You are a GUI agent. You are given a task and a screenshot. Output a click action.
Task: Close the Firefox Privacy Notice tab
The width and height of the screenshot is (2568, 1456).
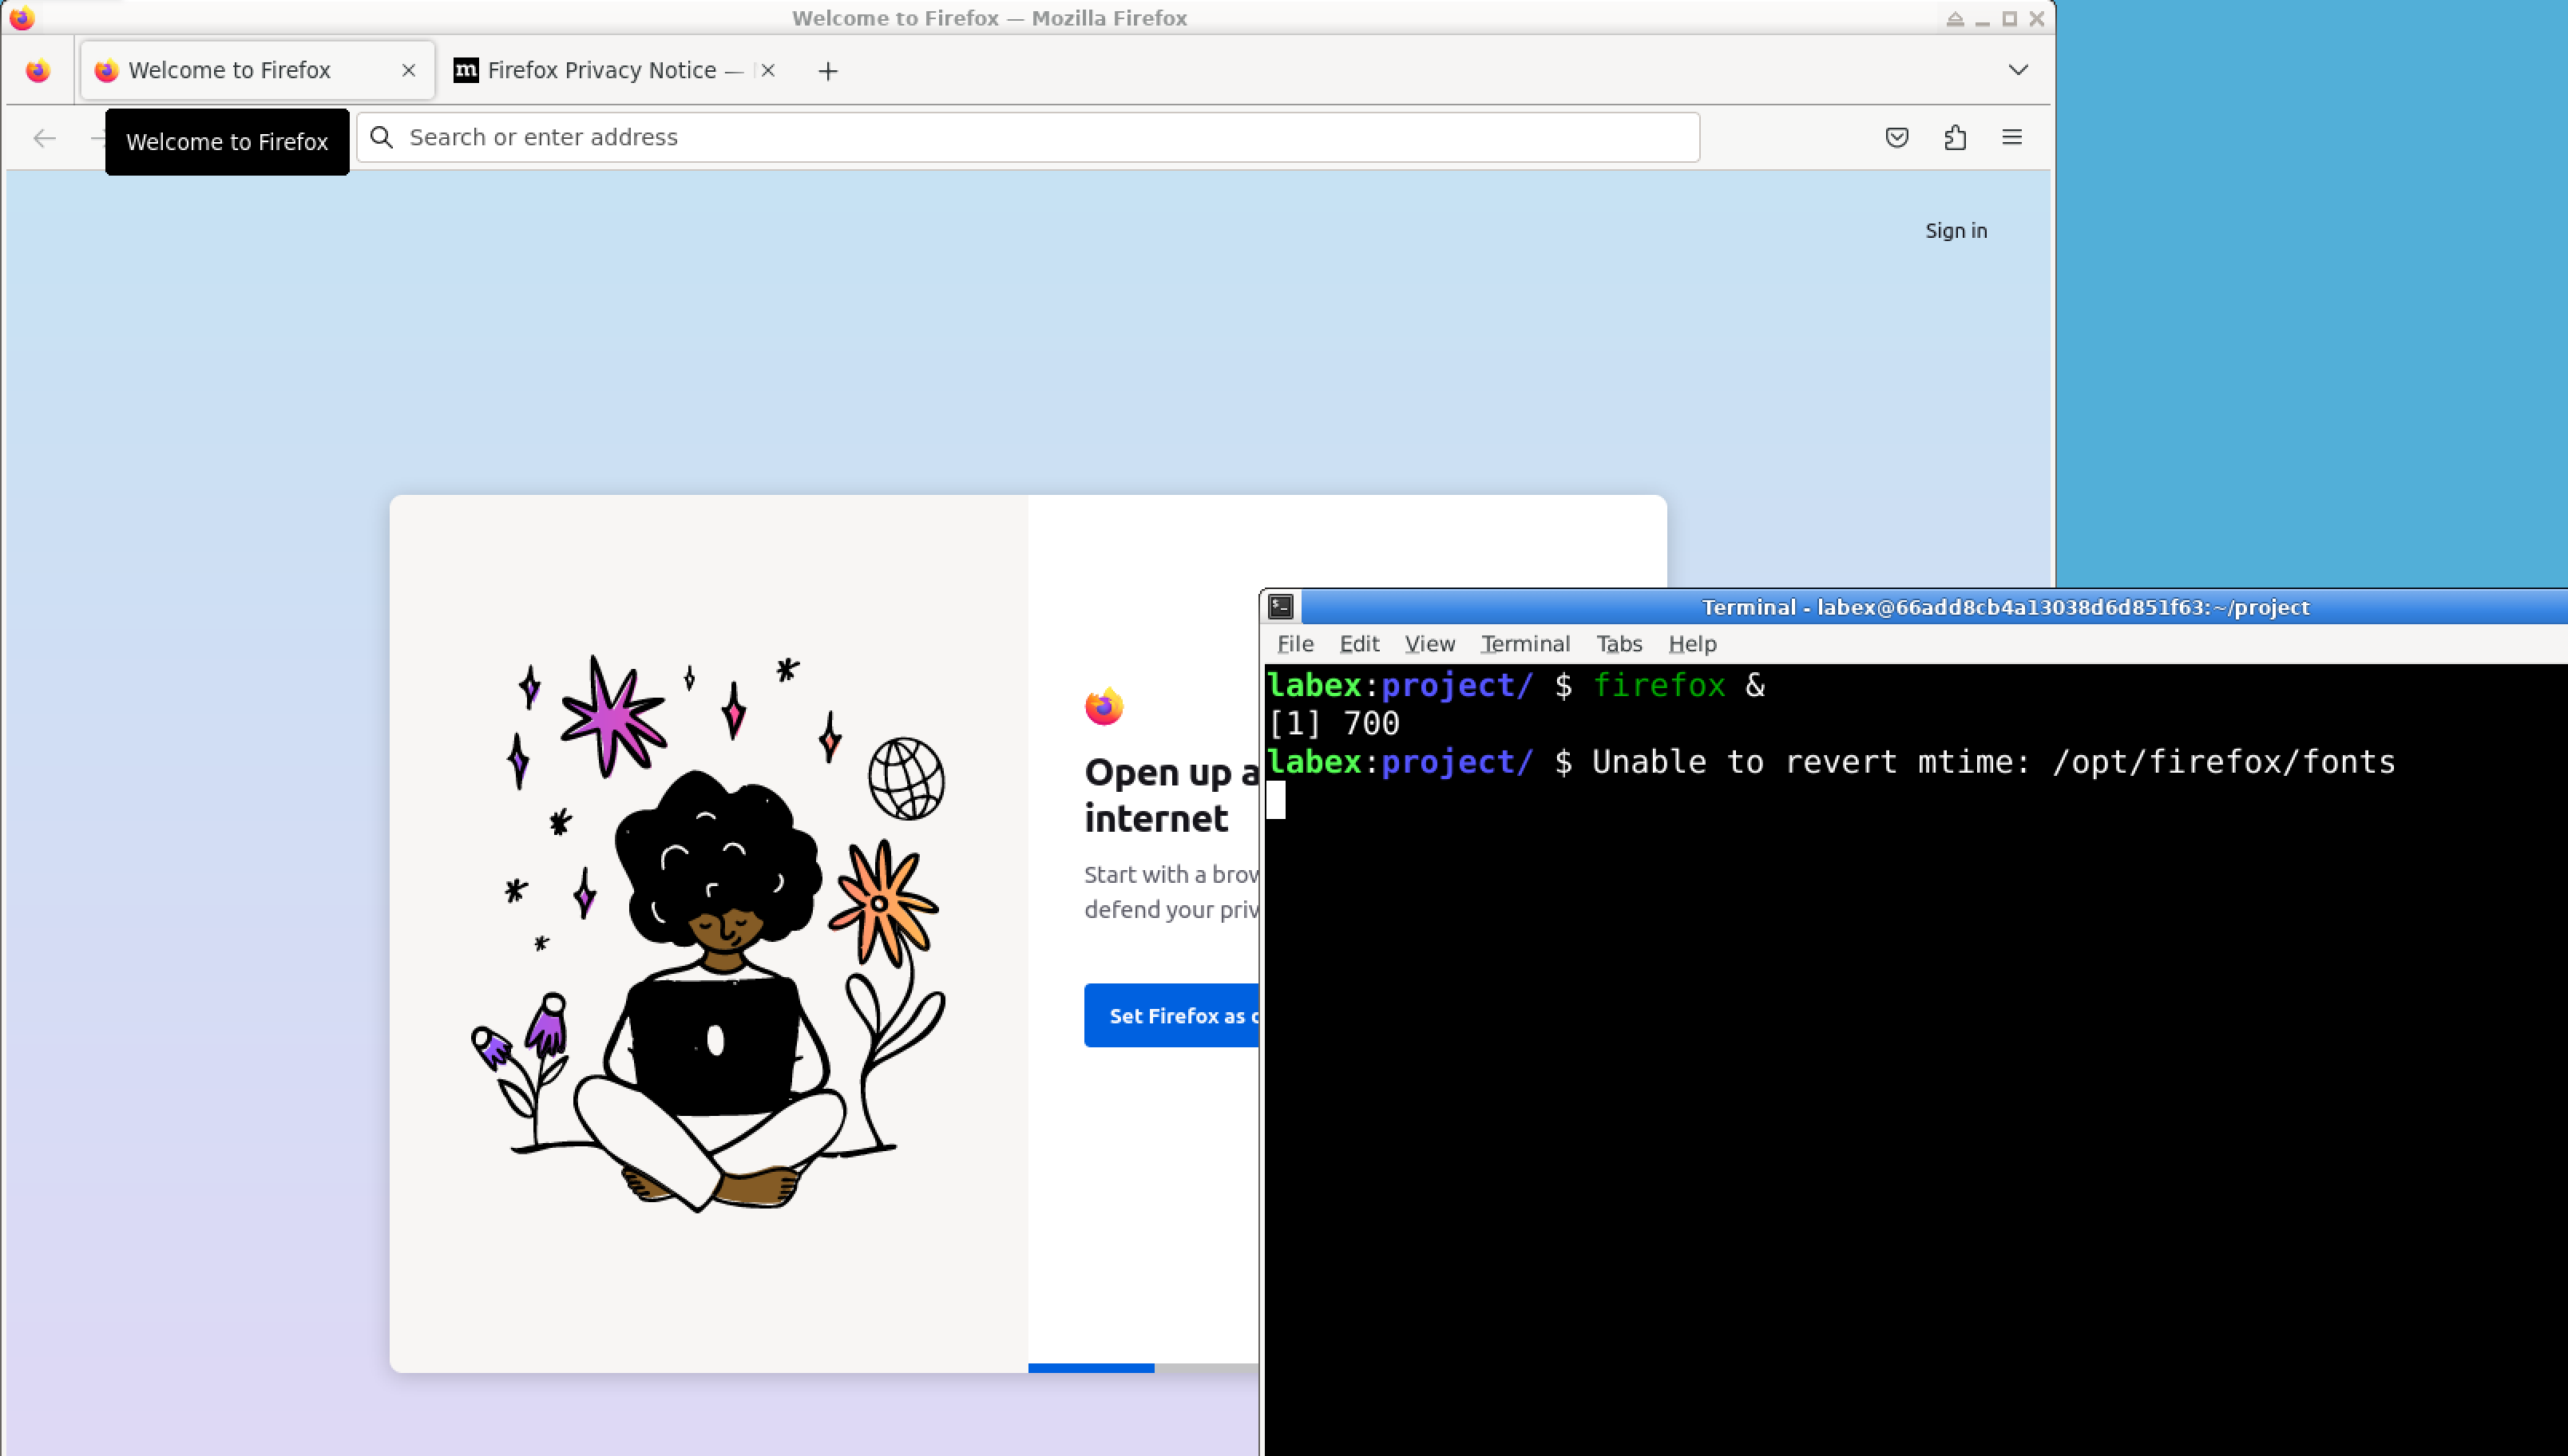(x=768, y=70)
